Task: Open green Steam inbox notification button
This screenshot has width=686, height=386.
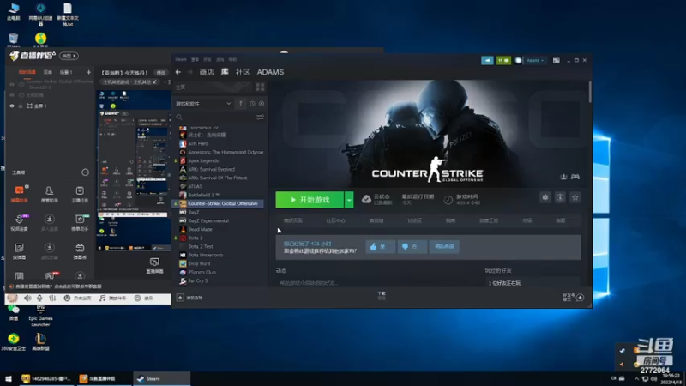Action: coord(503,60)
